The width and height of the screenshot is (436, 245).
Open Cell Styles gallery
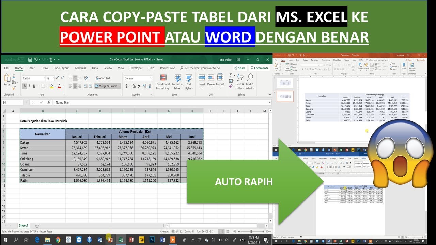(189, 82)
